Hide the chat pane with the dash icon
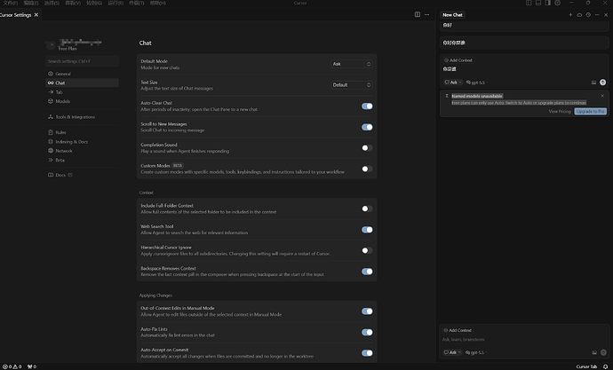The height and width of the screenshot is (370, 613). pos(597,15)
